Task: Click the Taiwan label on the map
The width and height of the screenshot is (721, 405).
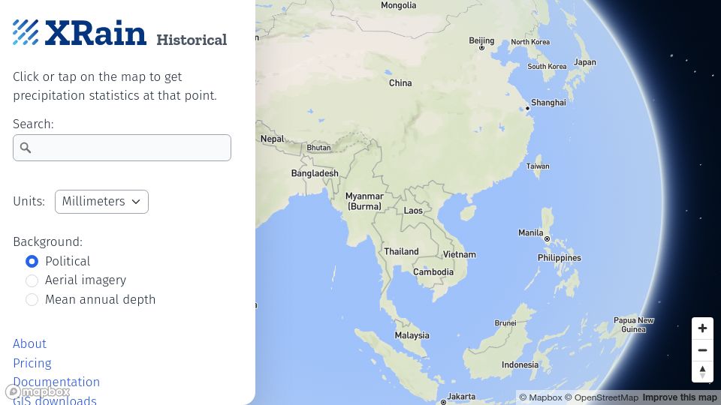Action: [538, 166]
